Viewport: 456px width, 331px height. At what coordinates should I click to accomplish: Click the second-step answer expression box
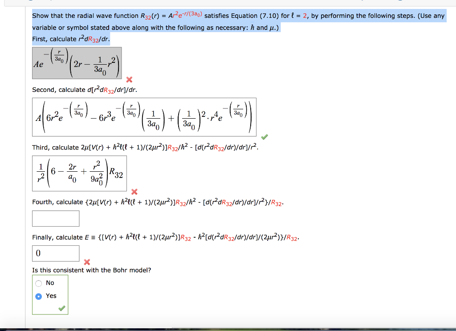145,117
